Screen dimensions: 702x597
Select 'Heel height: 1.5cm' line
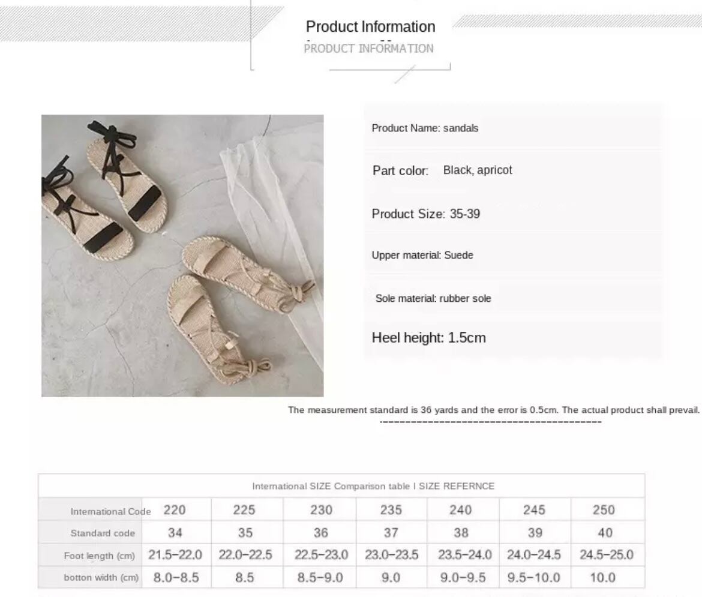point(428,338)
